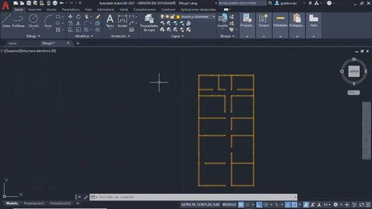Select the Erase (Borrar) pencil tool
372x209 pixels.
(x=98, y=17)
